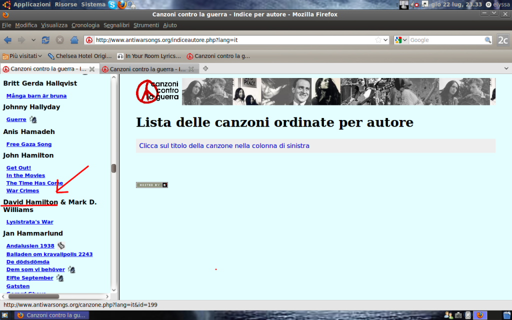Screen dimensions: 512x320
Task: Click the magnifier icon in the Google search box
Action: pos(488,40)
